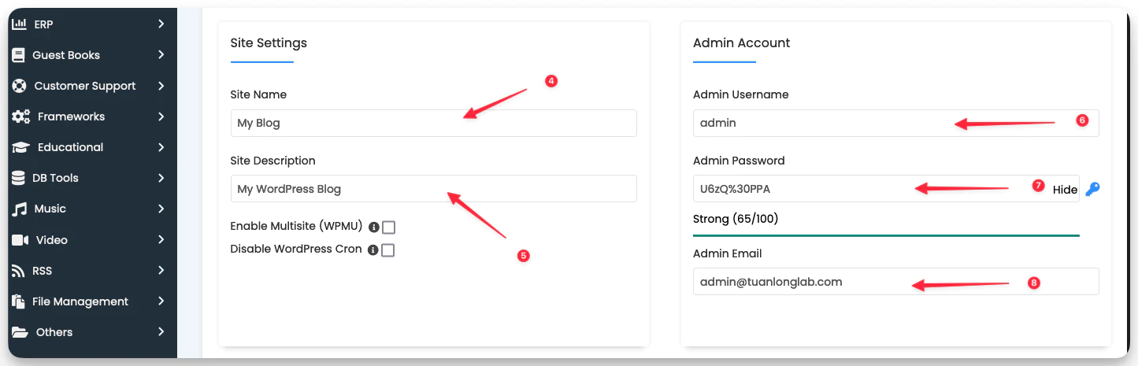Expand the Video category chevron

161,239
